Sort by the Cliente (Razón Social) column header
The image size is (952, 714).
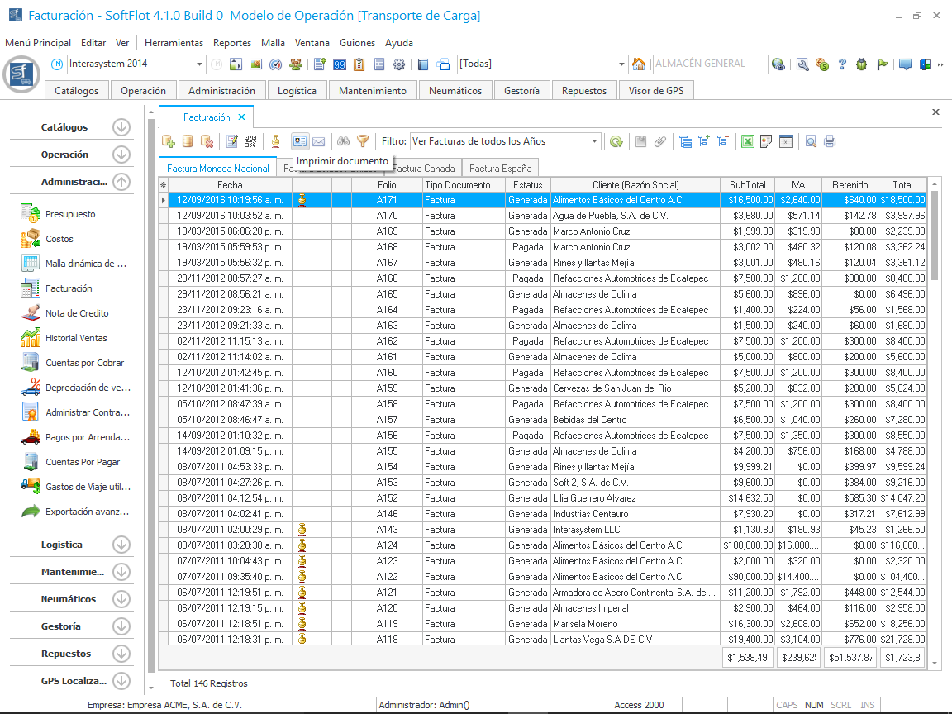click(635, 185)
